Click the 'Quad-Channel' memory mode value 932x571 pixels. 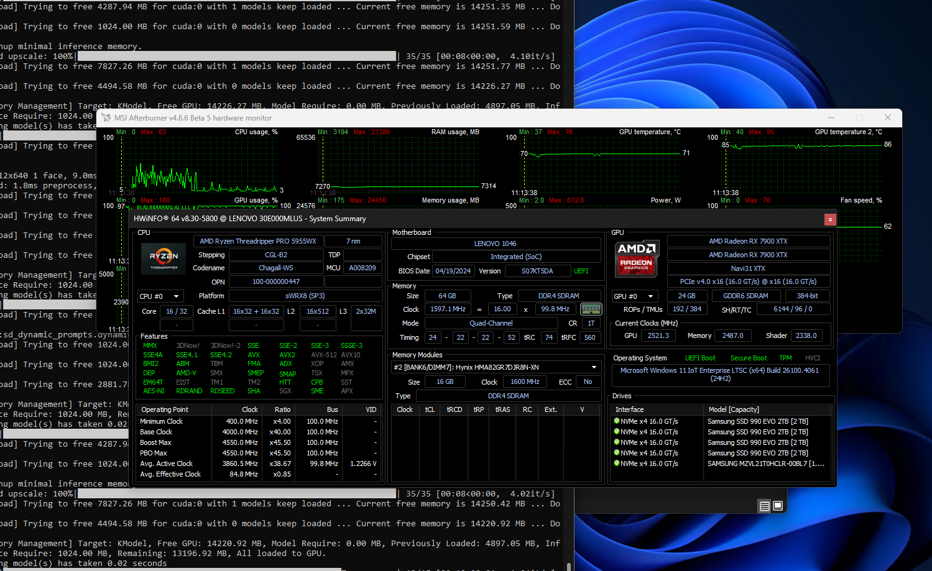pyautogui.click(x=491, y=323)
